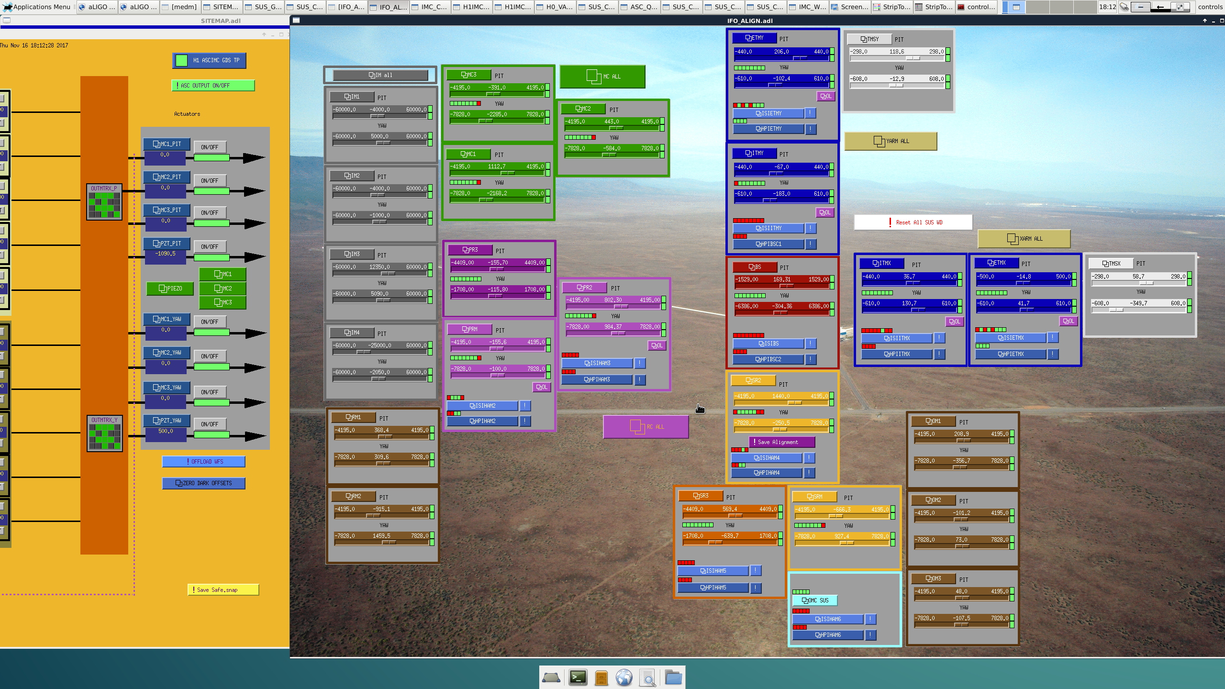The height and width of the screenshot is (689, 1225).
Task: Open the web browser globe icon in dock
Action: tap(624, 678)
